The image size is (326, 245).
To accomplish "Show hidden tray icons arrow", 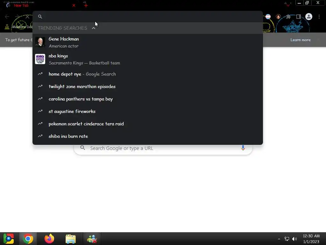I will pos(279,239).
